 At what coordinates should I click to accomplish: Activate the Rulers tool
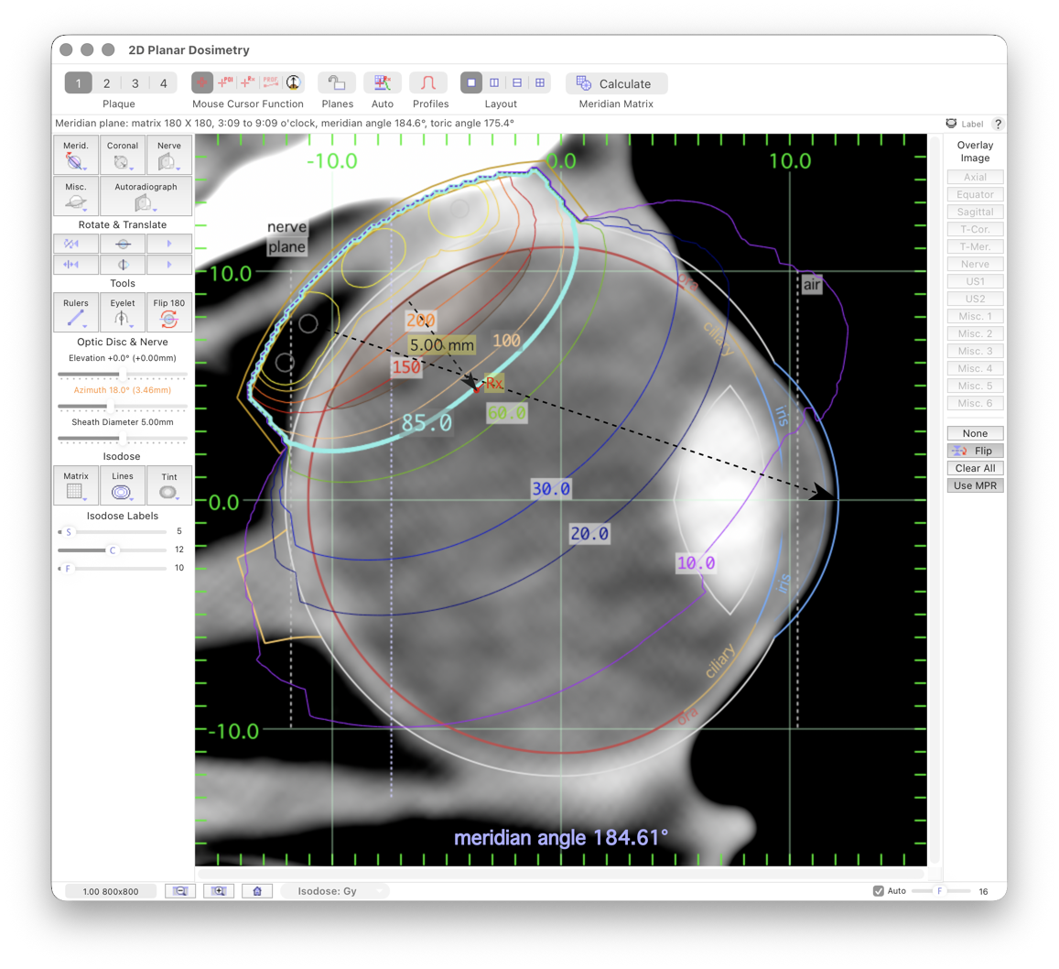click(75, 312)
